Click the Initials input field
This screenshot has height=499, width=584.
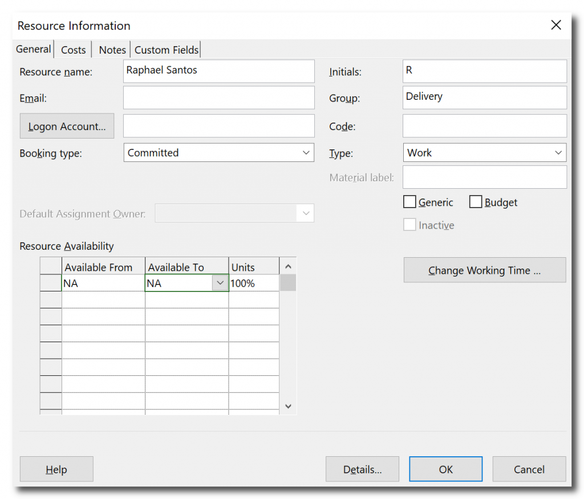(485, 71)
